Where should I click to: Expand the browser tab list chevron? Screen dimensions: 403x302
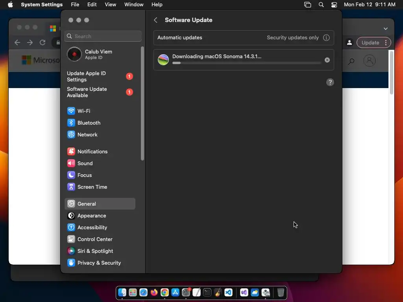pos(386,28)
